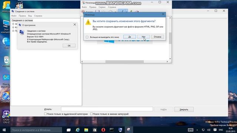
Task: Open the volume tray icon
Action: click(x=209, y=130)
